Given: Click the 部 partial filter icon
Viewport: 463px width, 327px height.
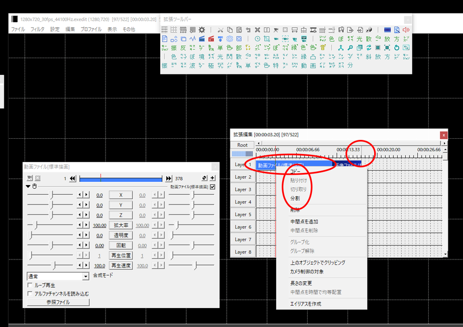Looking at the screenshot, I should point(239,47).
